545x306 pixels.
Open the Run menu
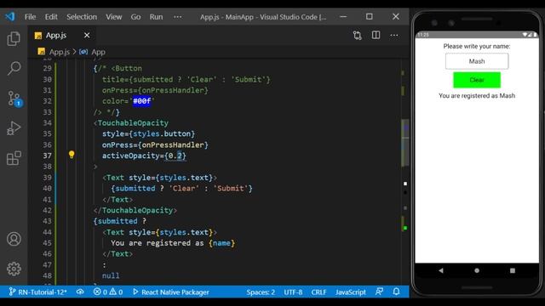coord(156,17)
